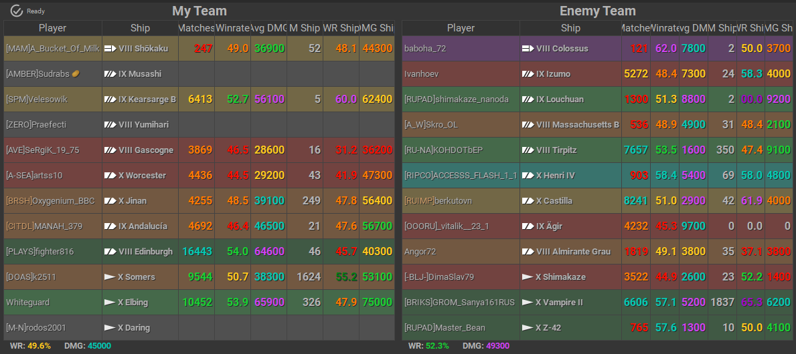Screen dimensions: 796x354
Task: Click the carrier icon beside VIII Shōkaku
Action: point(110,49)
